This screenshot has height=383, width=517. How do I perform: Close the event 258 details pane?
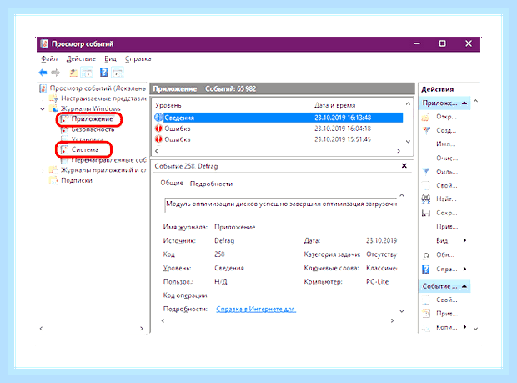pos(404,165)
